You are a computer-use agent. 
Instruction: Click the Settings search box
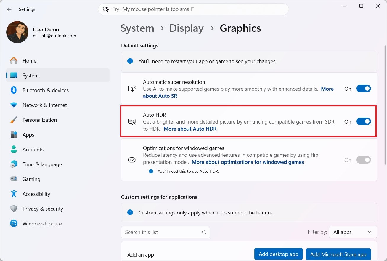point(193,9)
